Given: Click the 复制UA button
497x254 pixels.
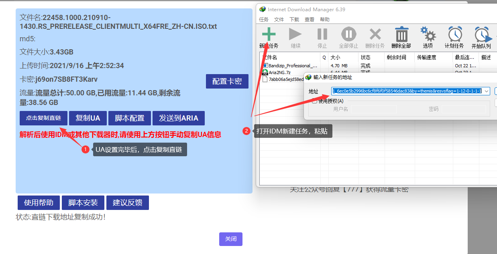Looking at the screenshot, I should tap(88, 118).
